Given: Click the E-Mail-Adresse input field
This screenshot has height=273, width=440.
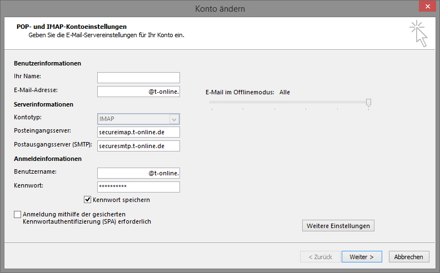Looking at the screenshot, I should [x=138, y=92].
